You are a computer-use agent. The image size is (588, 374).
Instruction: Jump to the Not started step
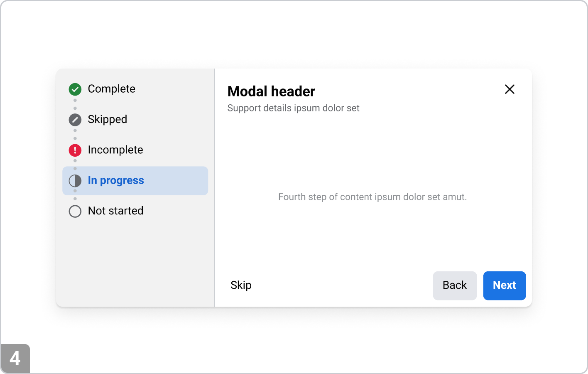115,211
